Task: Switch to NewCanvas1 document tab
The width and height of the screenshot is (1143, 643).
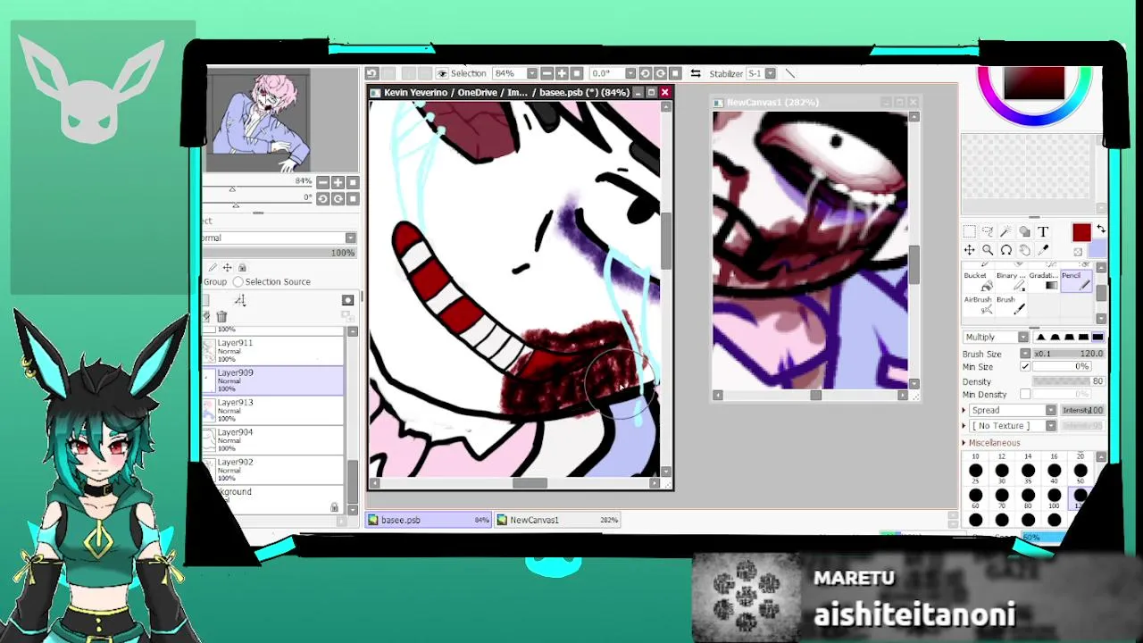Action: (557, 520)
